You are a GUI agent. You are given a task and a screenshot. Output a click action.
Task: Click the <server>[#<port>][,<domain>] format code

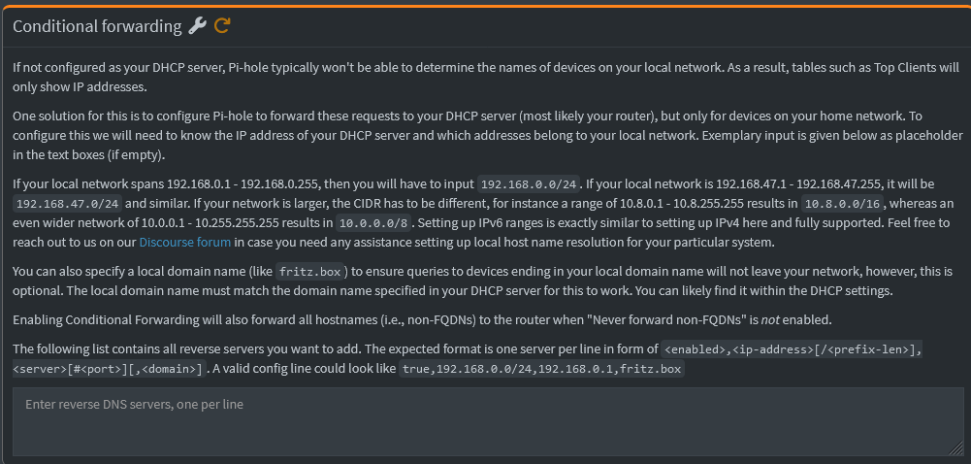(108, 369)
